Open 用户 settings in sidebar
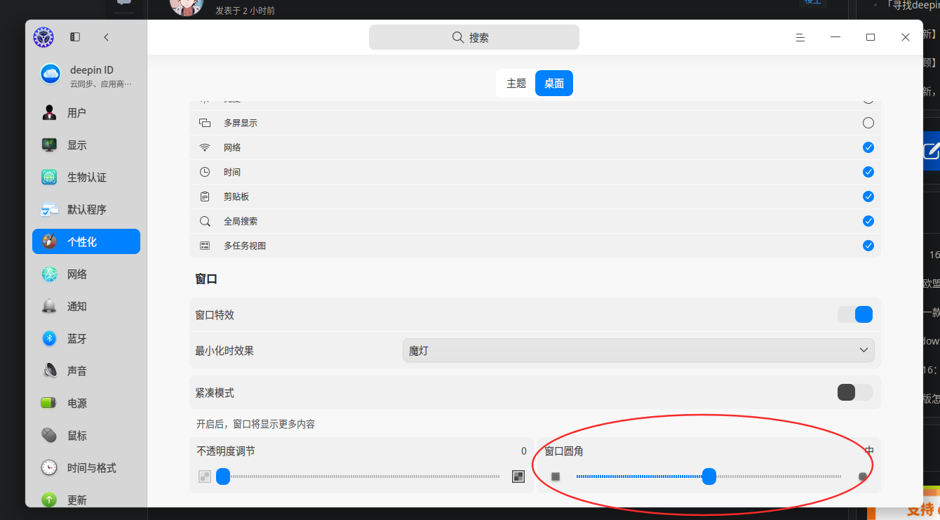 (x=86, y=113)
